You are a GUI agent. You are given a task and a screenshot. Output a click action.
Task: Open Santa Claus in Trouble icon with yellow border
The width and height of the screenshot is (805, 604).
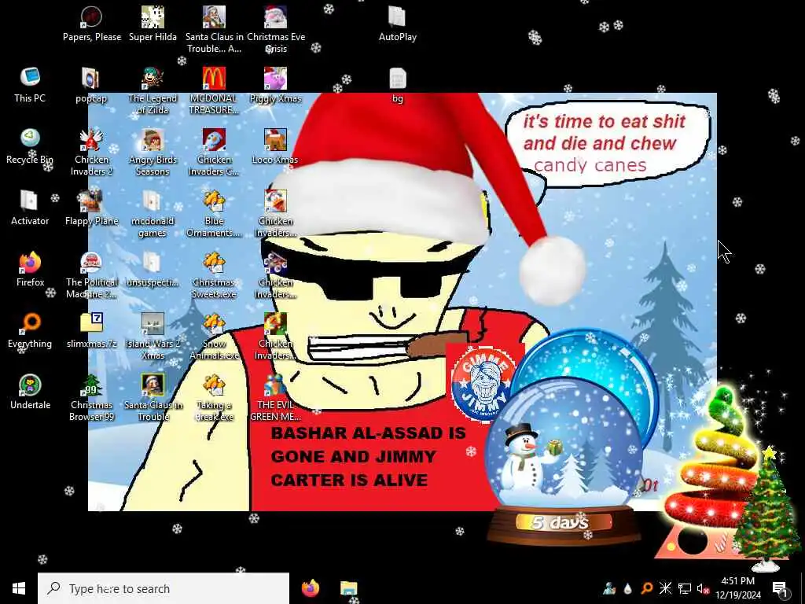point(153,397)
